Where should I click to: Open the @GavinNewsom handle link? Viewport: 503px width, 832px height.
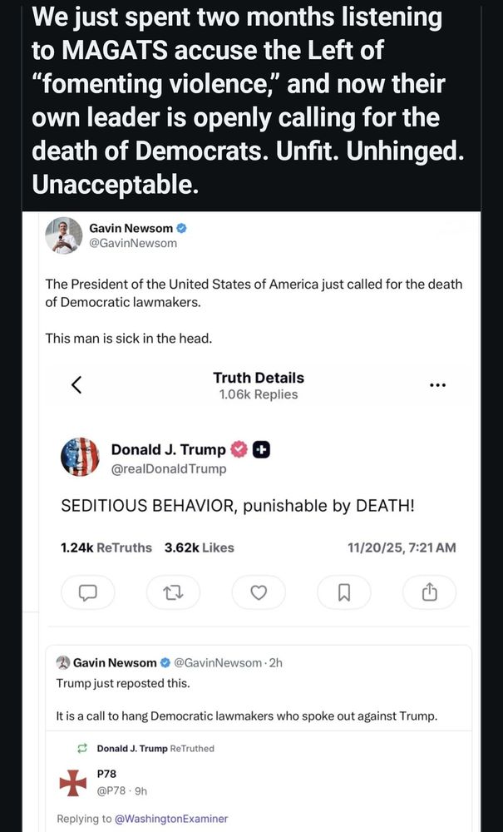138,243
